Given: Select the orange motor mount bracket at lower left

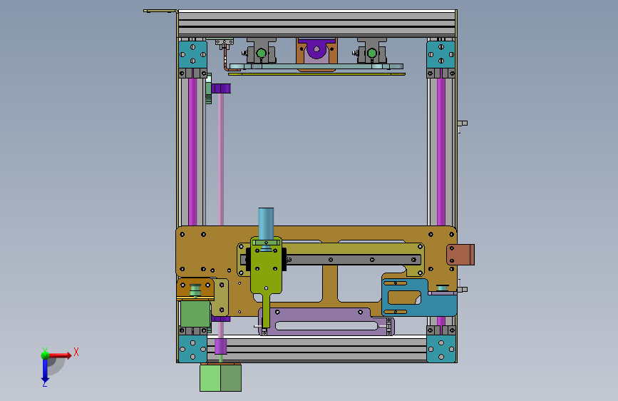Looking at the screenshot, I should pos(195,289).
